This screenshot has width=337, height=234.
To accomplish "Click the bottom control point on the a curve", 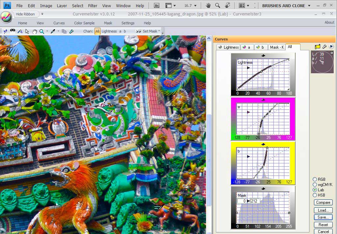I will (259, 134).
